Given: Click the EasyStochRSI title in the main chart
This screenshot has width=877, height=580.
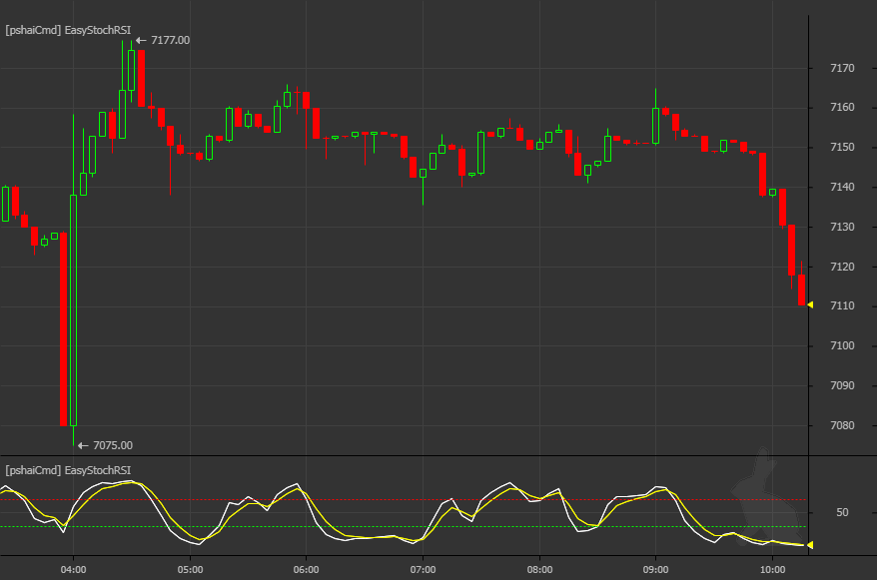Looking at the screenshot, I should (68, 30).
